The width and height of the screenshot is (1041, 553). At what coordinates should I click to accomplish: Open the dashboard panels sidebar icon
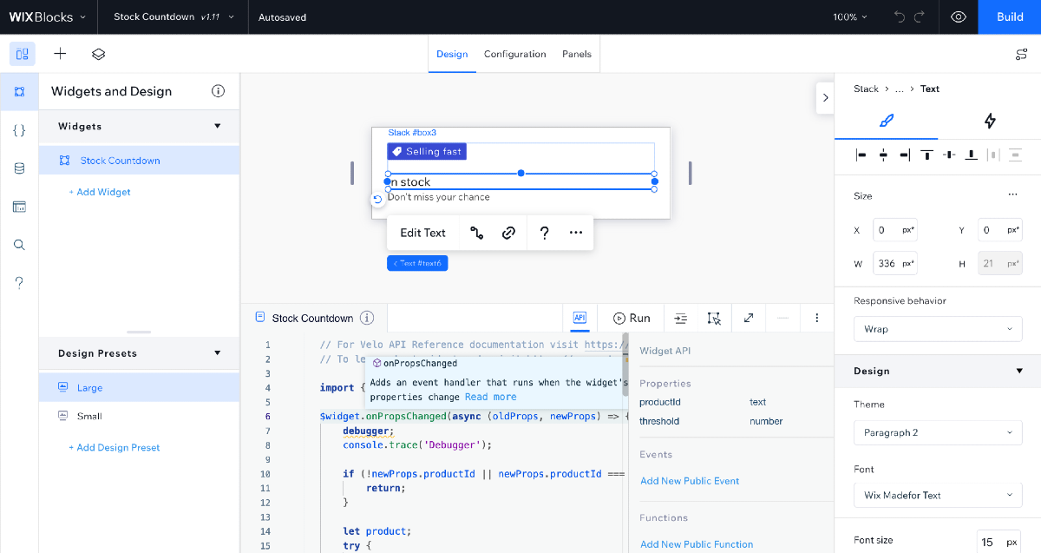pyautogui.click(x=19, y=207)
